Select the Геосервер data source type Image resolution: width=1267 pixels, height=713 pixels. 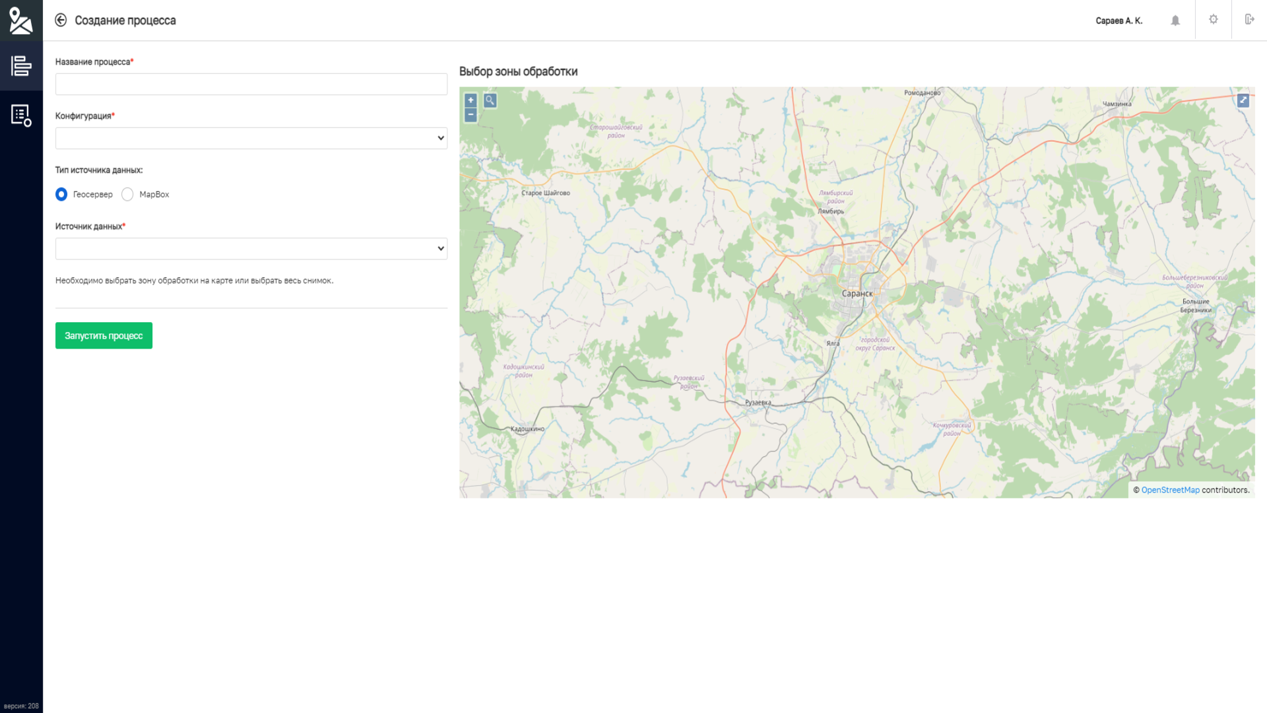click(61, 194)
